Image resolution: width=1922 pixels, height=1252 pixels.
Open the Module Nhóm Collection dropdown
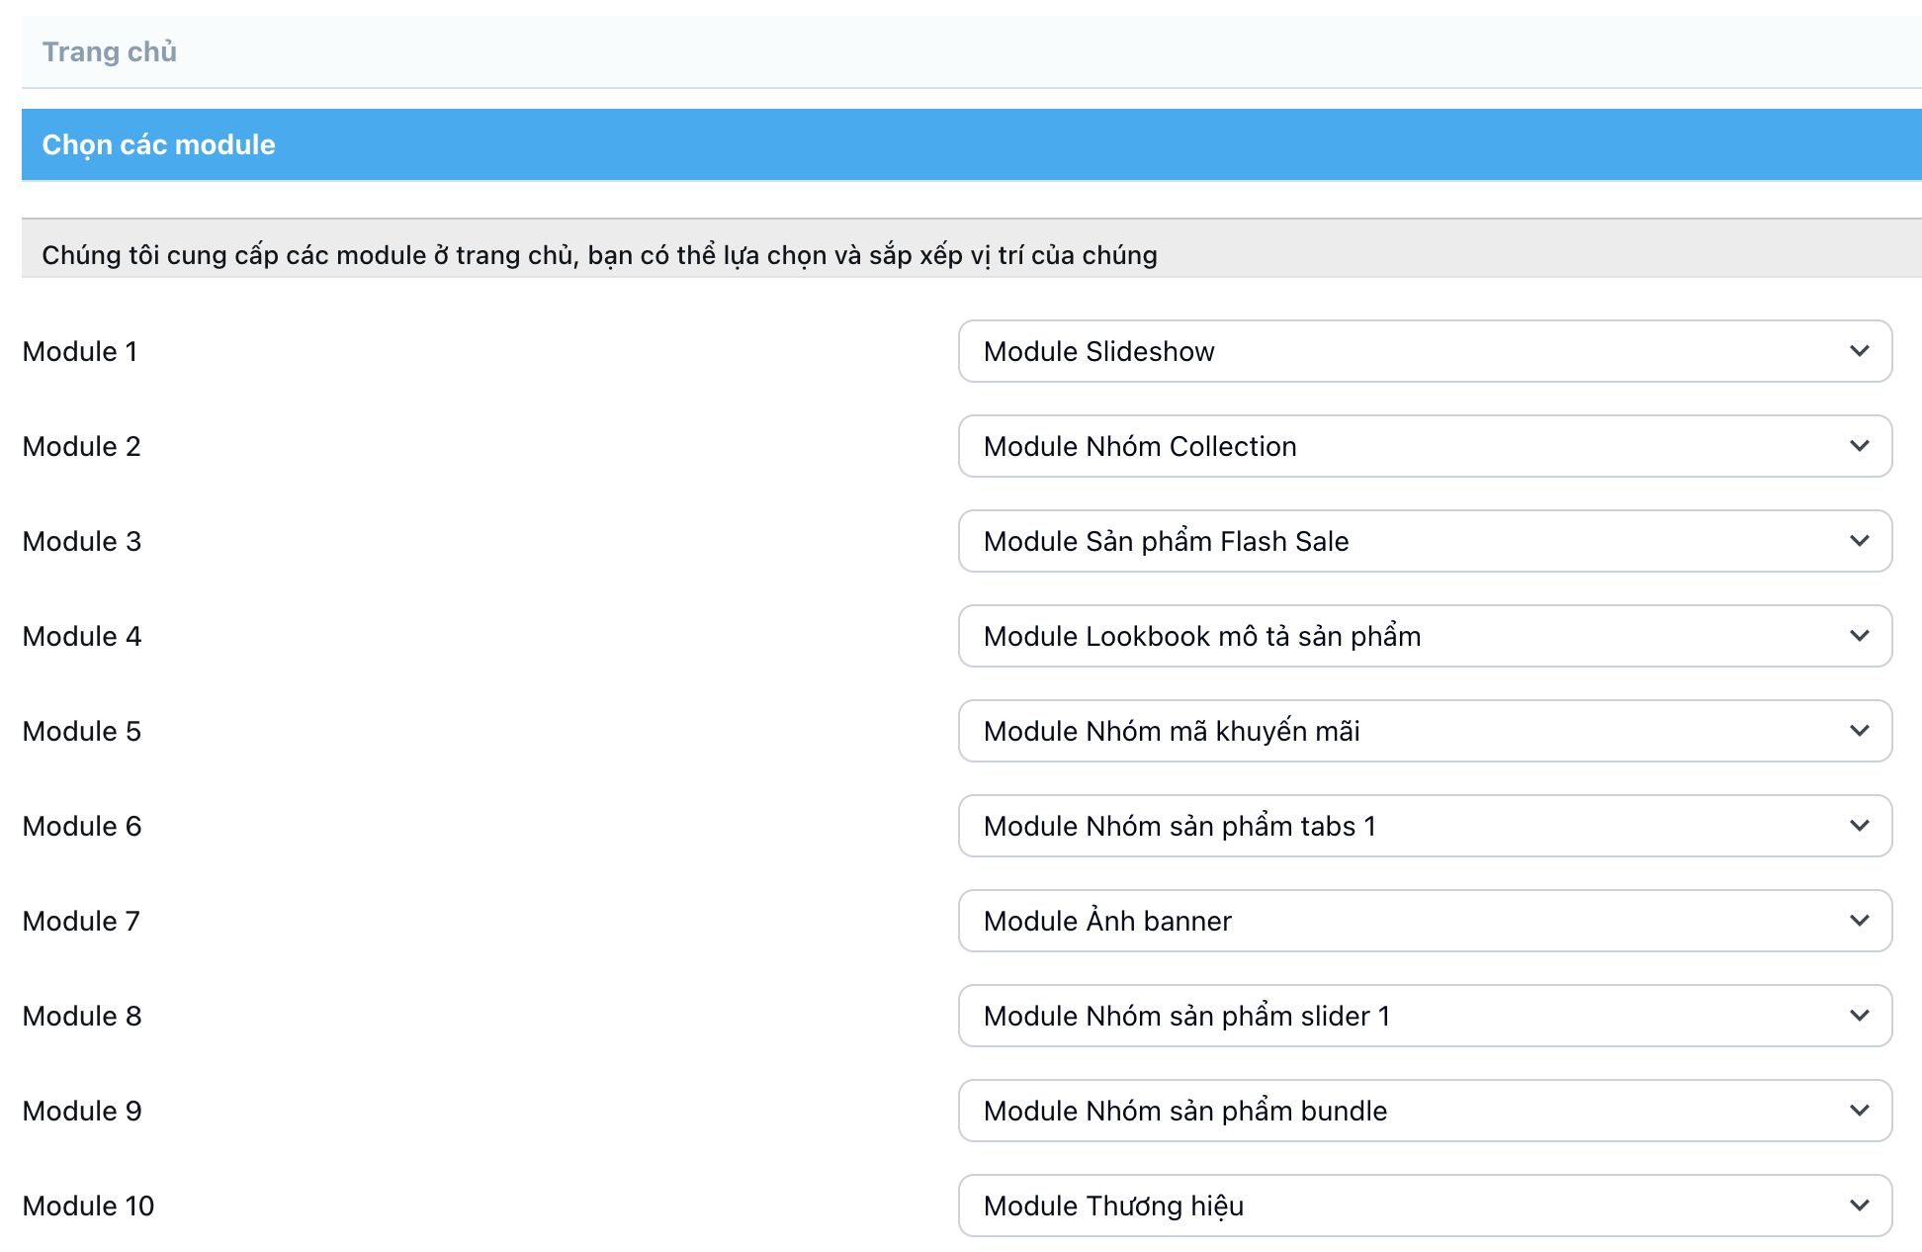[1424, 446]
